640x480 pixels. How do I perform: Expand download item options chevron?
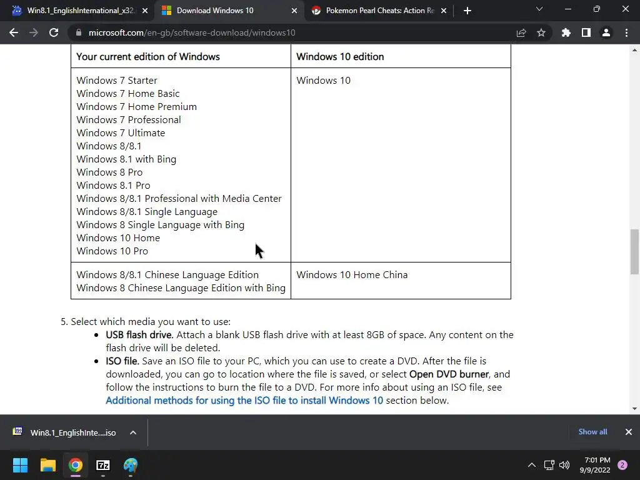133,432
